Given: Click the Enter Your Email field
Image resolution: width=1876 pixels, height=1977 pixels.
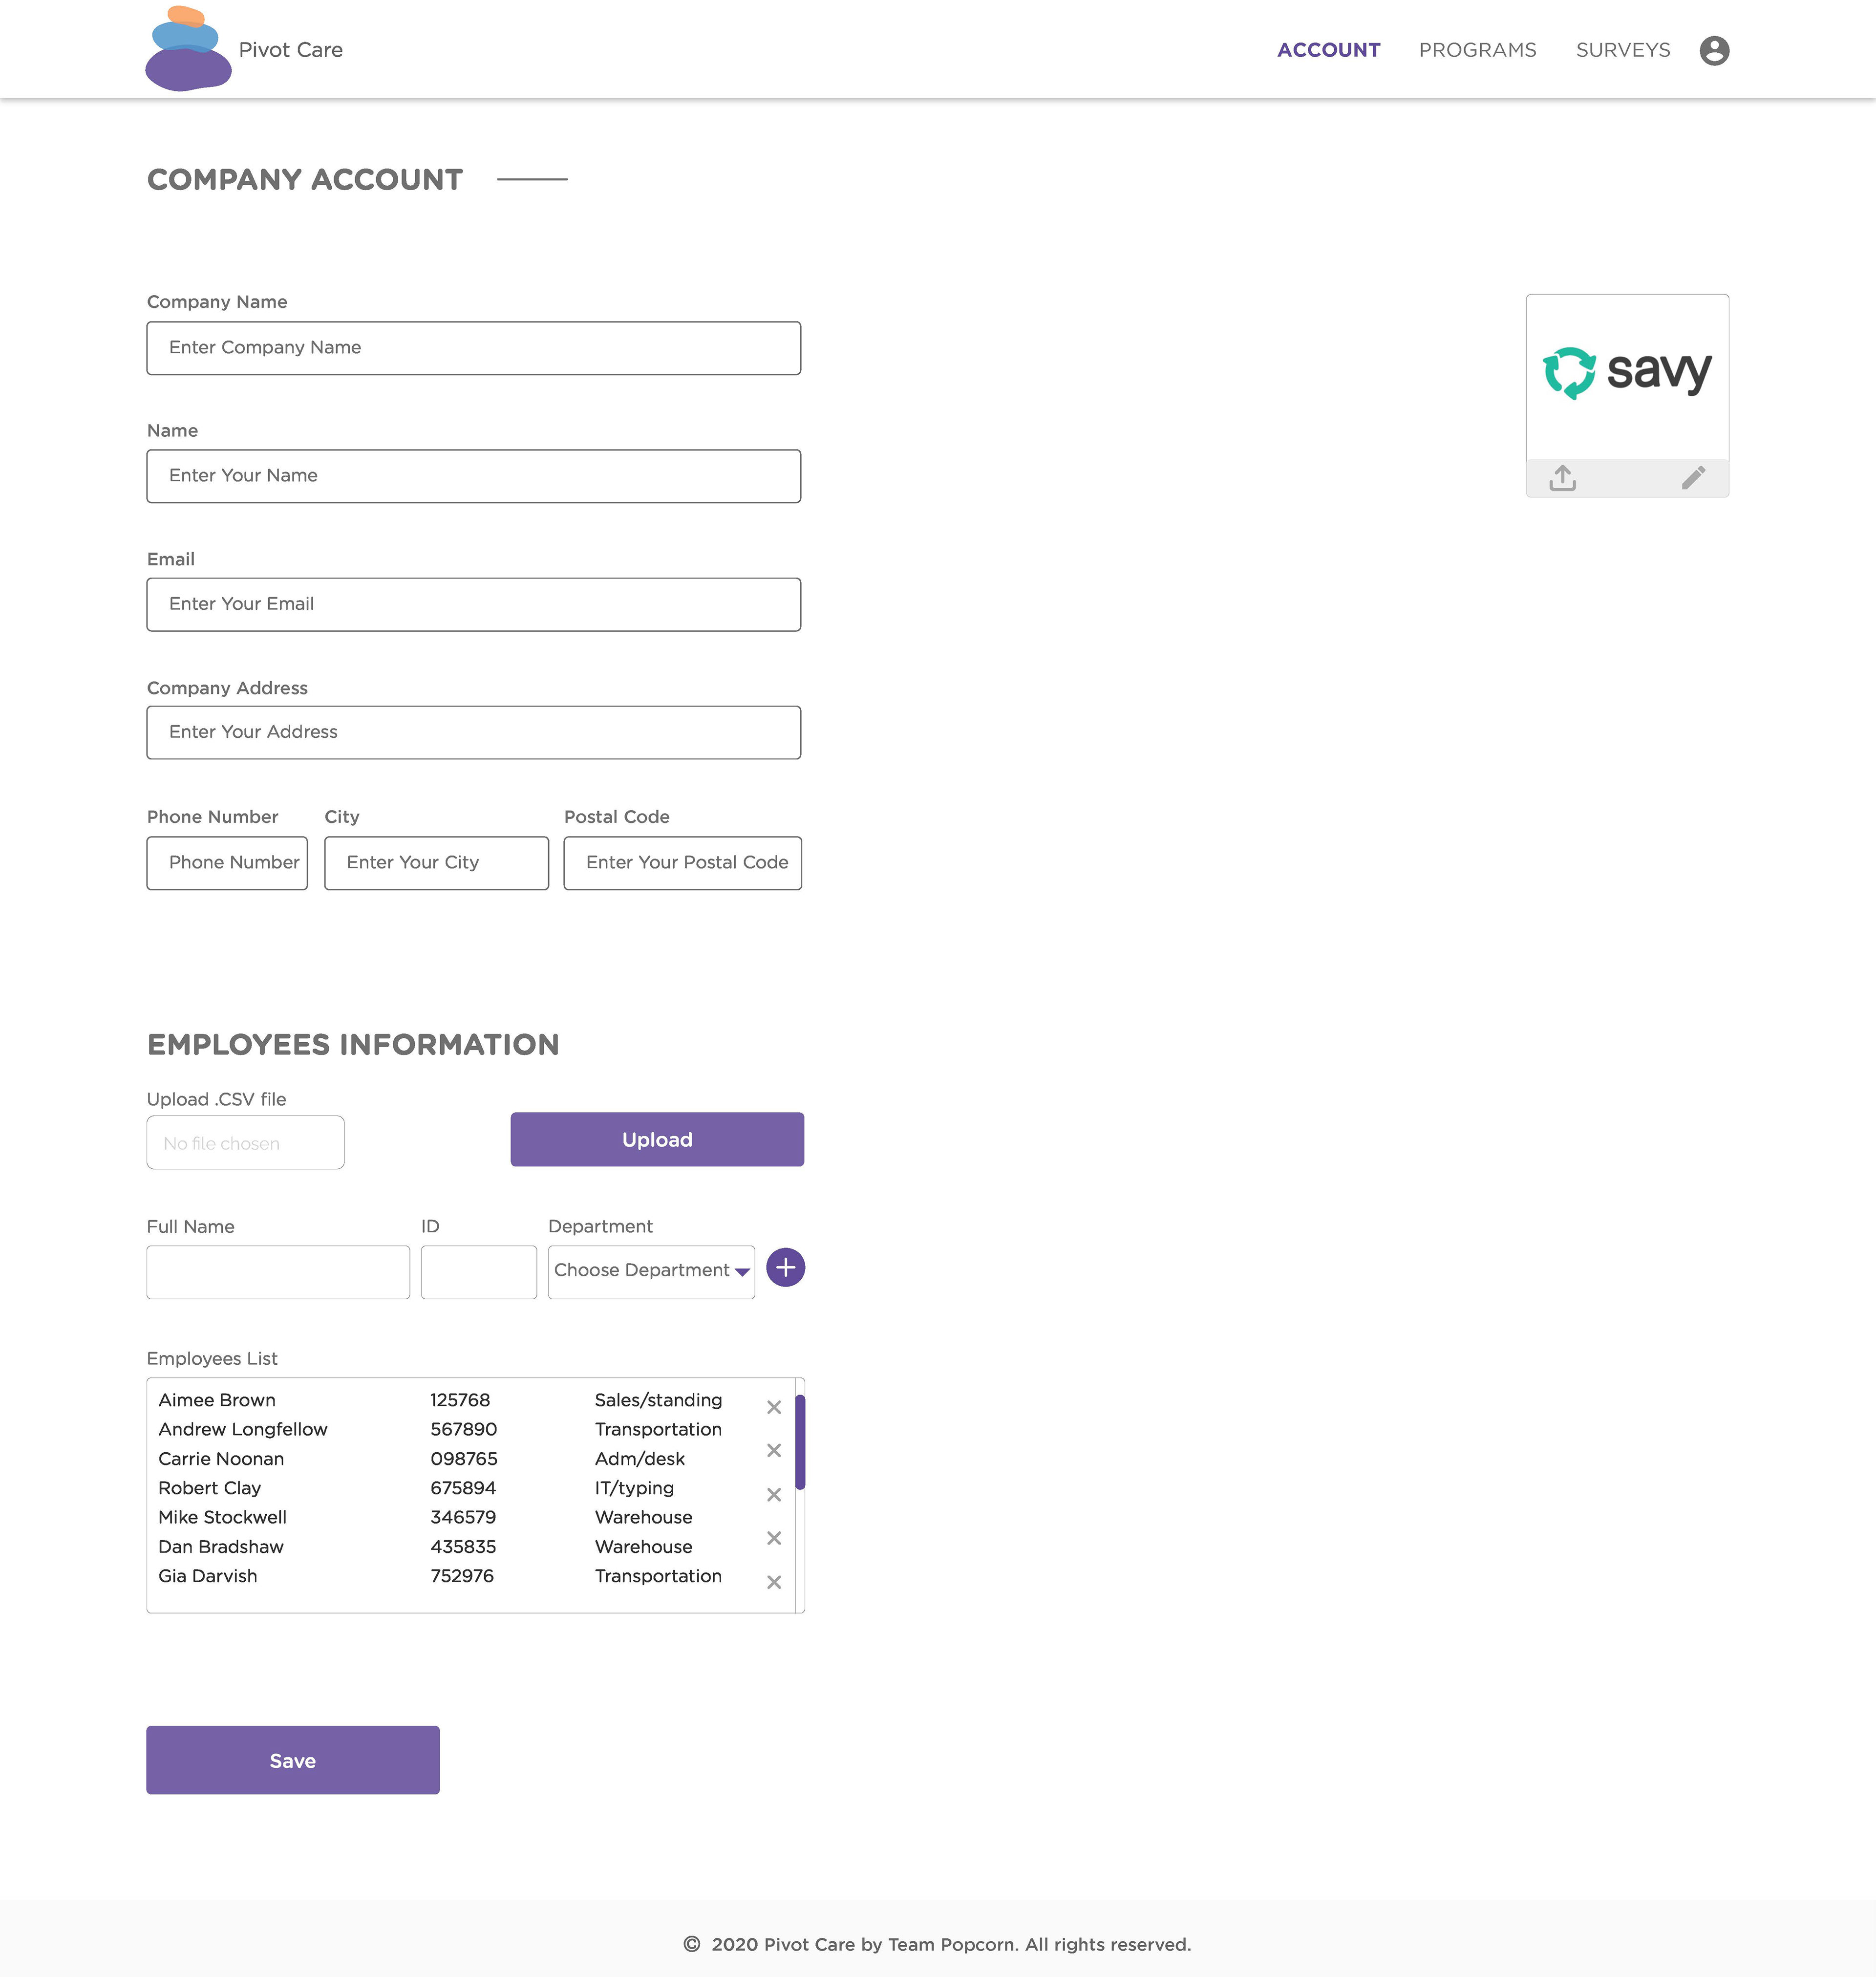Looking at the screenshot, I should (x=473, y=604).
